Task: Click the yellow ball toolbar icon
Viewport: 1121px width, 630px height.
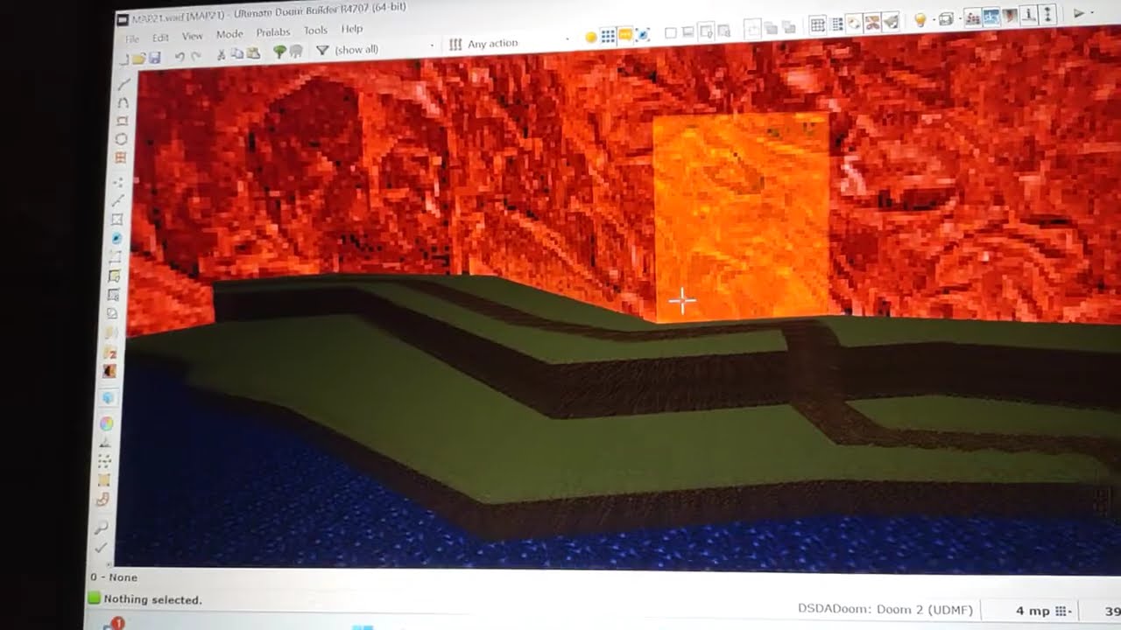Action: pos(591,37)
